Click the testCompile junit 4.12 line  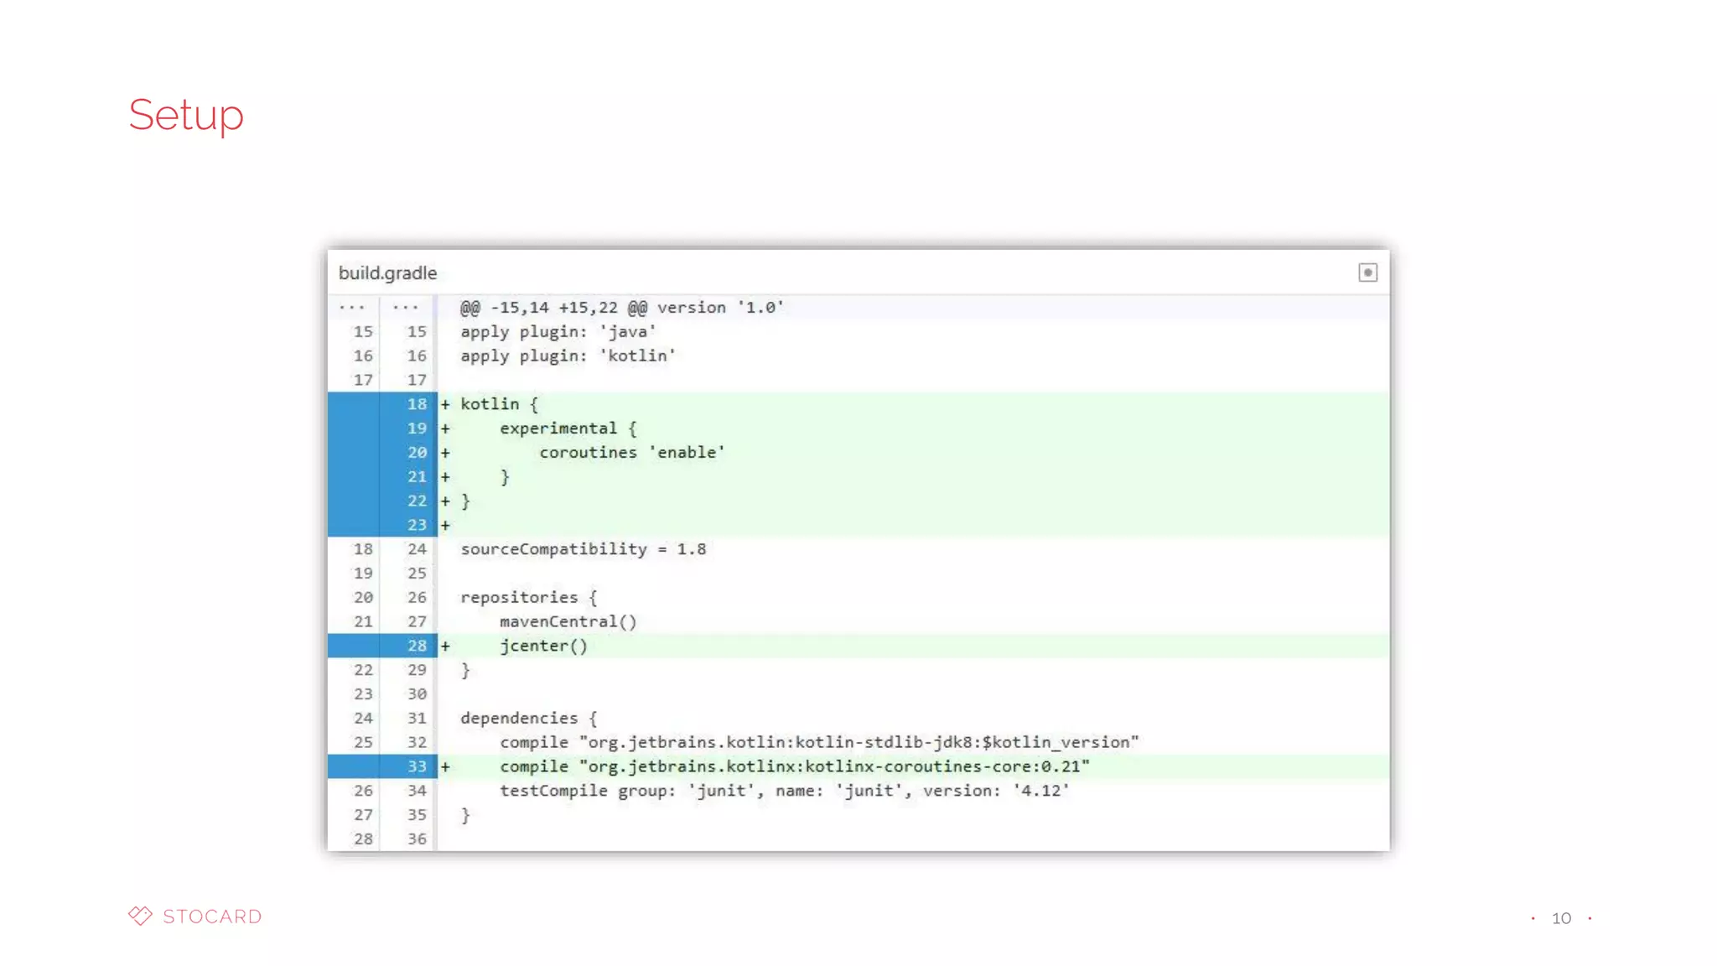(x=784, y=791)
